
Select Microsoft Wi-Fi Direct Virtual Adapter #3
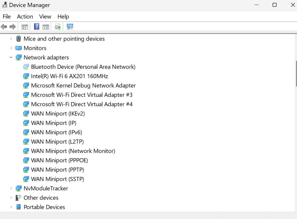point(82,95)
